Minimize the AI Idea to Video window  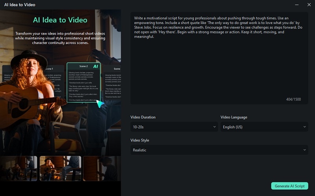coord(297,5)
